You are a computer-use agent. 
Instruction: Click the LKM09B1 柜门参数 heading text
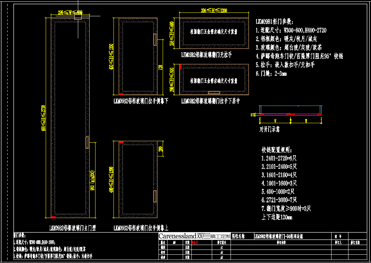point(274,22)
